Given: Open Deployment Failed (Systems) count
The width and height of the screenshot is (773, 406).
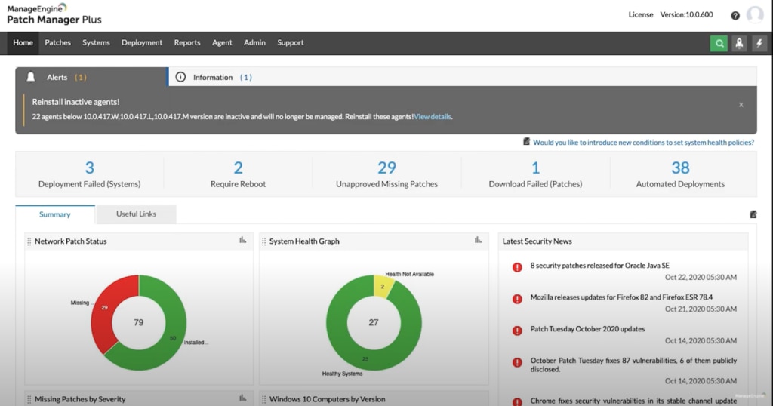Looking at the screenshot, I should pyautogui.click(x=89, y=168).
